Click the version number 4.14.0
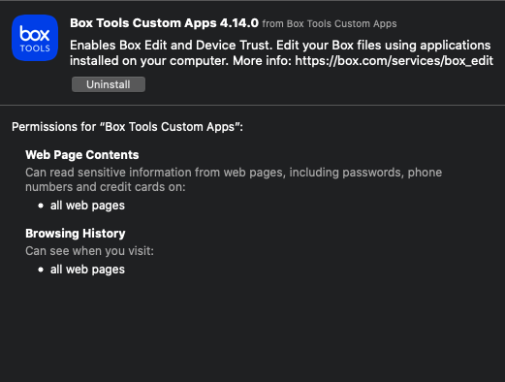Image resolution: width=505 pixels, height=382 pixels. pos(239,23)
